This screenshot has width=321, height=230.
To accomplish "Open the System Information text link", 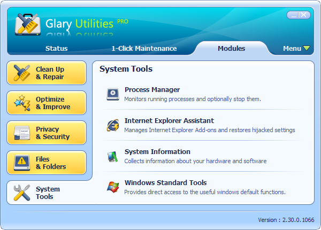I will (x=157, y=152).
